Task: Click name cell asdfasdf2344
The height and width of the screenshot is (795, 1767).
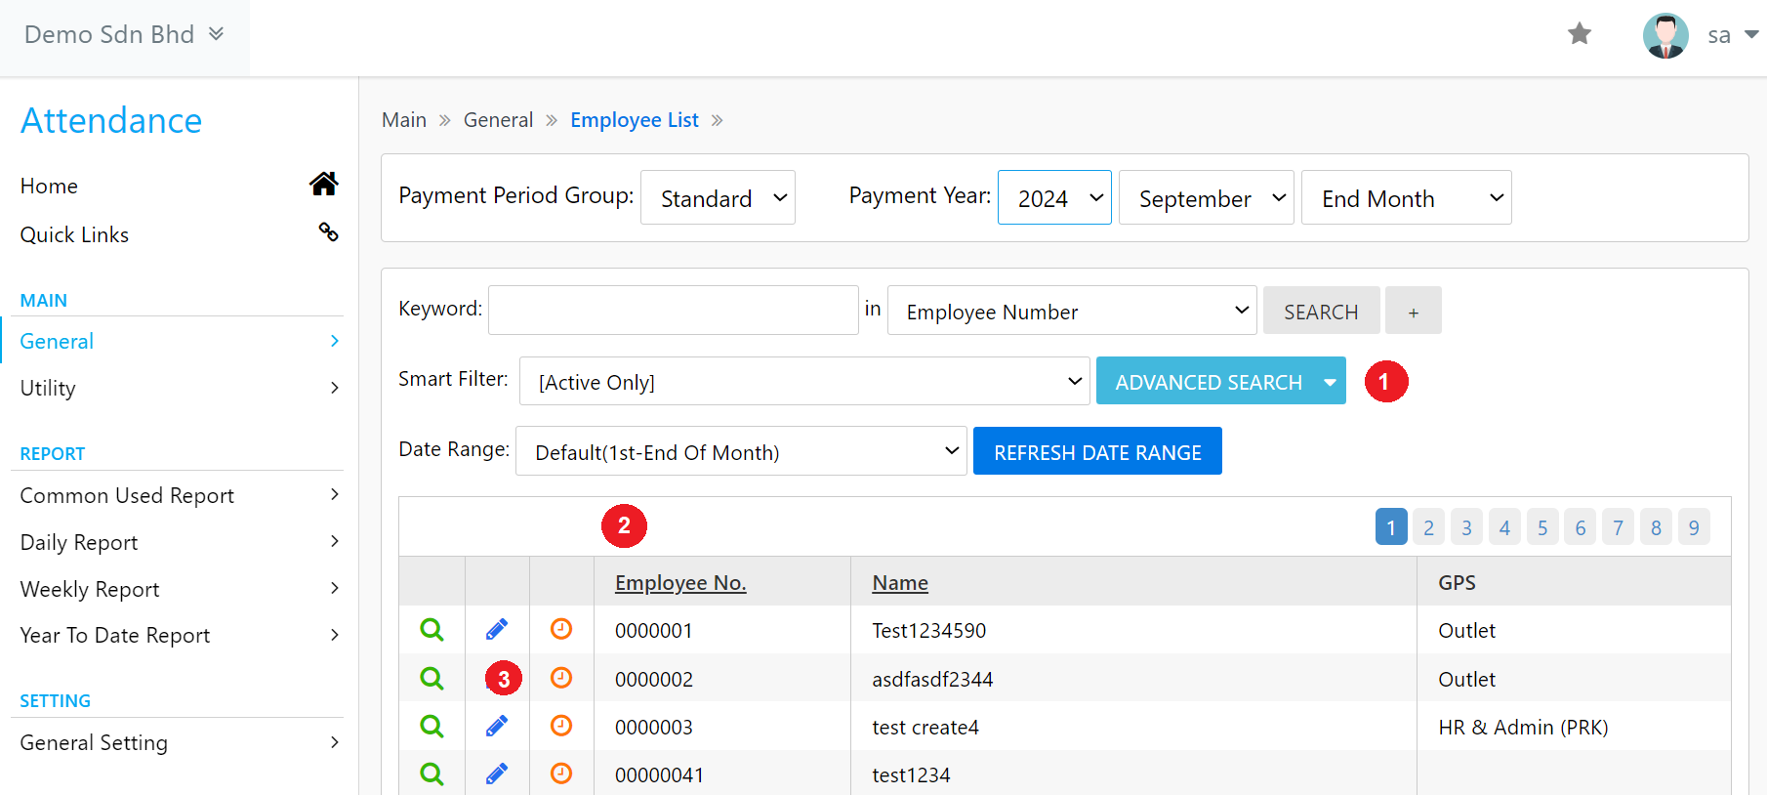Action: [932, 679]
